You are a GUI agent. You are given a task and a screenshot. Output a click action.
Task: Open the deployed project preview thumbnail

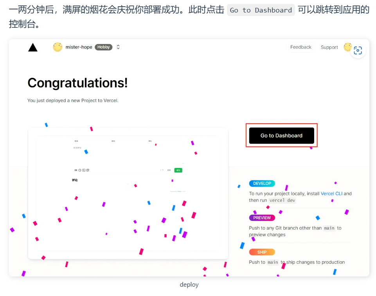tap(128, 194)
